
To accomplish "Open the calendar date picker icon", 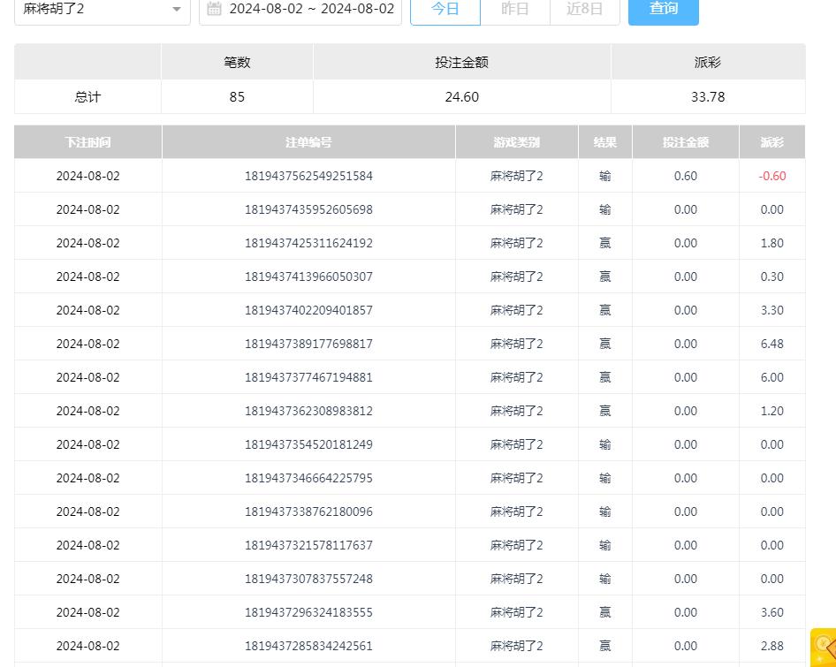I will pos(213,8).
